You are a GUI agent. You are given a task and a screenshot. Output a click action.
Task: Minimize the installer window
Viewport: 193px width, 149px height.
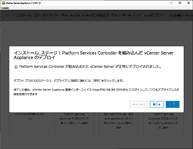point(172,3)
